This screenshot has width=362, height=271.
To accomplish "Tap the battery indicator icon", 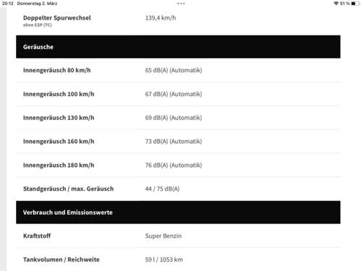I will tap(355, 4).
